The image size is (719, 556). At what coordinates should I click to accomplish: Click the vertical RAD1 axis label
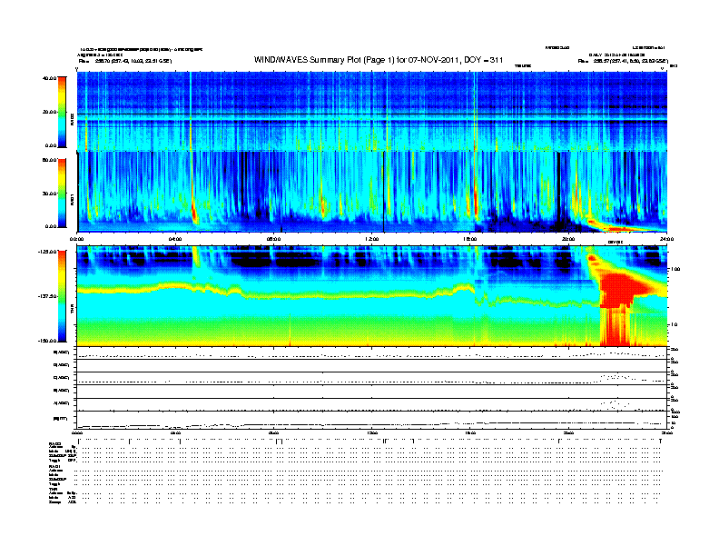(x=72, y=199)
